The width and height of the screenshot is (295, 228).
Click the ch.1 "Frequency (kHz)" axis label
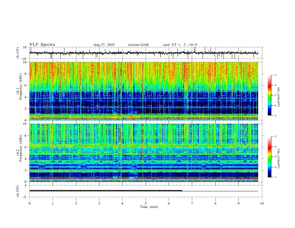[20, 86]
